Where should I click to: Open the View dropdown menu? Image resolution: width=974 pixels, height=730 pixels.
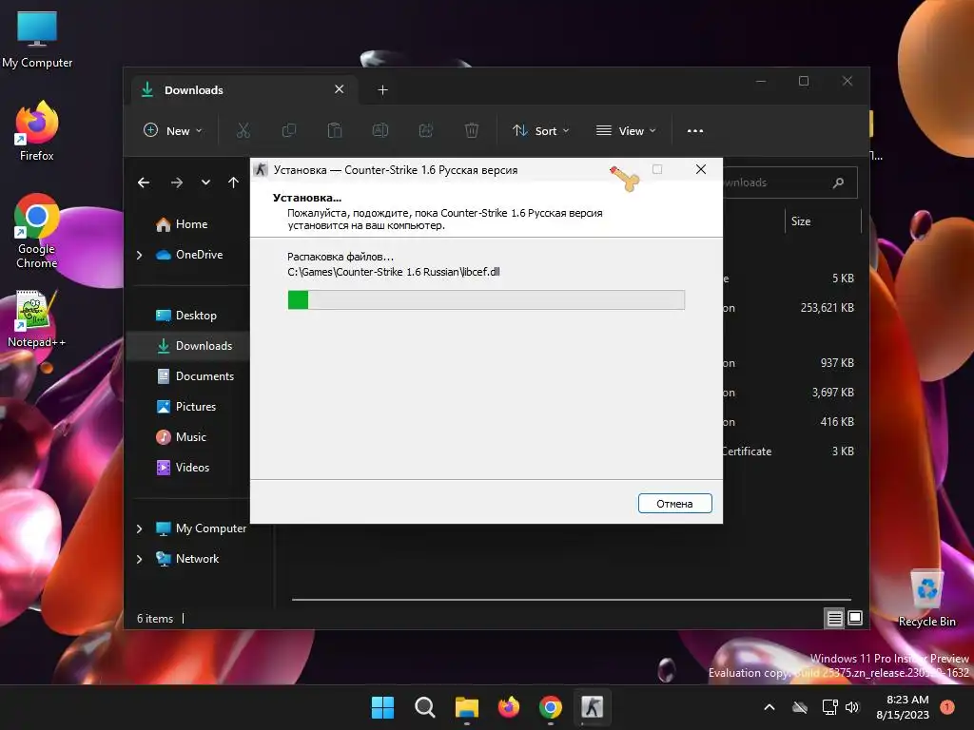(x=626, y=130)
